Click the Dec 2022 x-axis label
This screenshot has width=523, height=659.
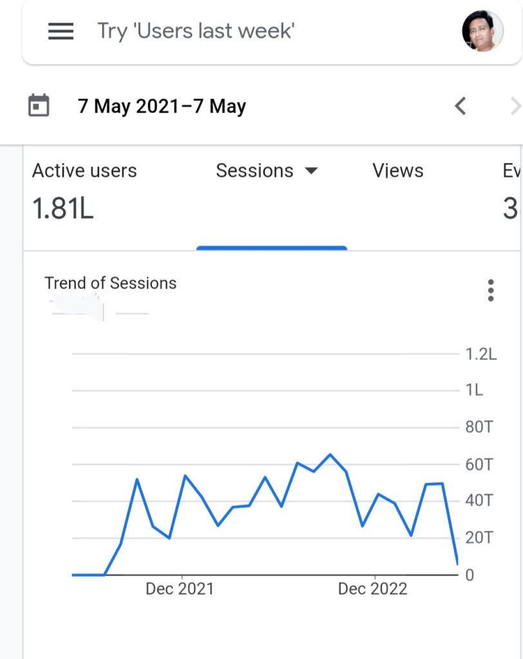[x=372, y=589]
